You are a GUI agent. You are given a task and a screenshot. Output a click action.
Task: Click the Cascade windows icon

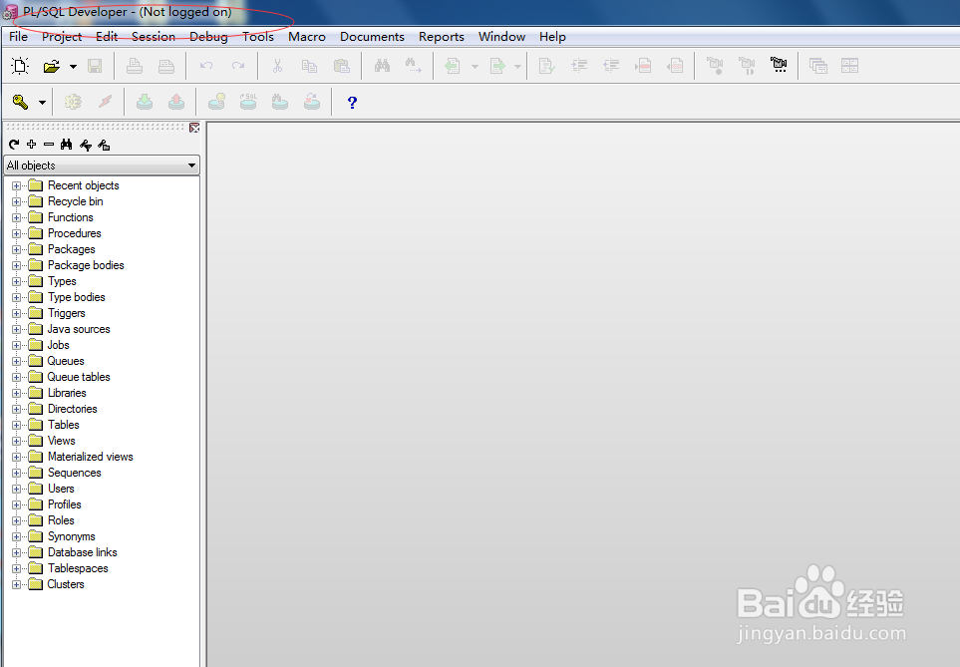(x=818, y=66)
